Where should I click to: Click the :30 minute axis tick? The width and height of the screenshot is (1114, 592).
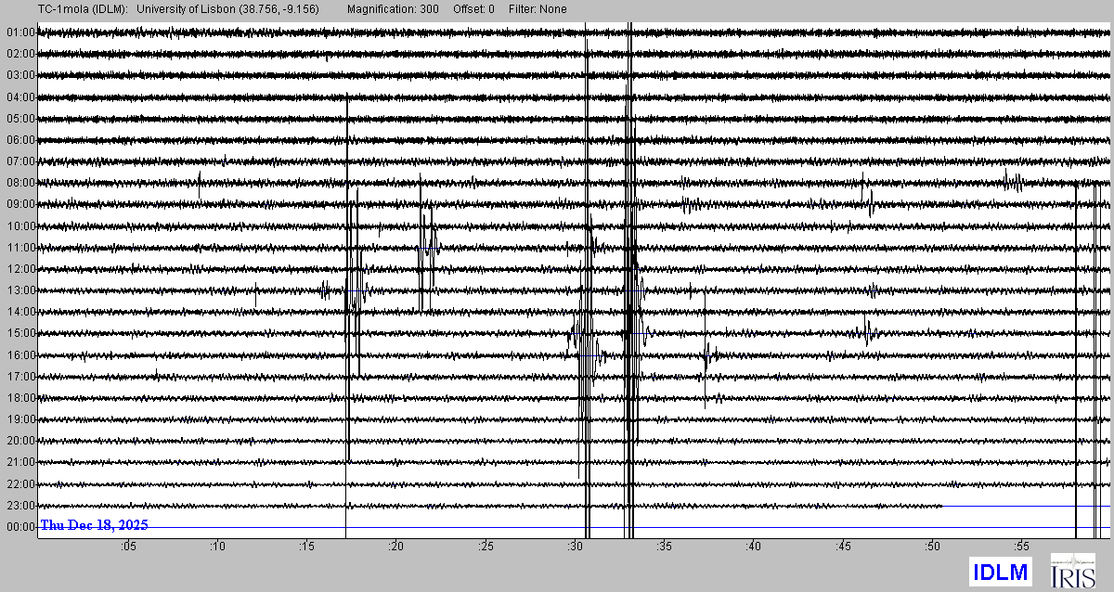575,547
